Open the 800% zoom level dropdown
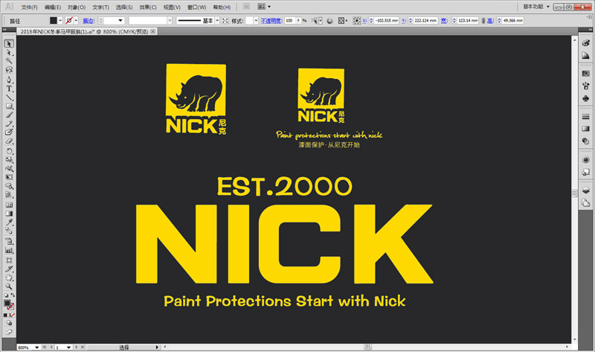This screenshot has height=352, width=595. (36, 347)
